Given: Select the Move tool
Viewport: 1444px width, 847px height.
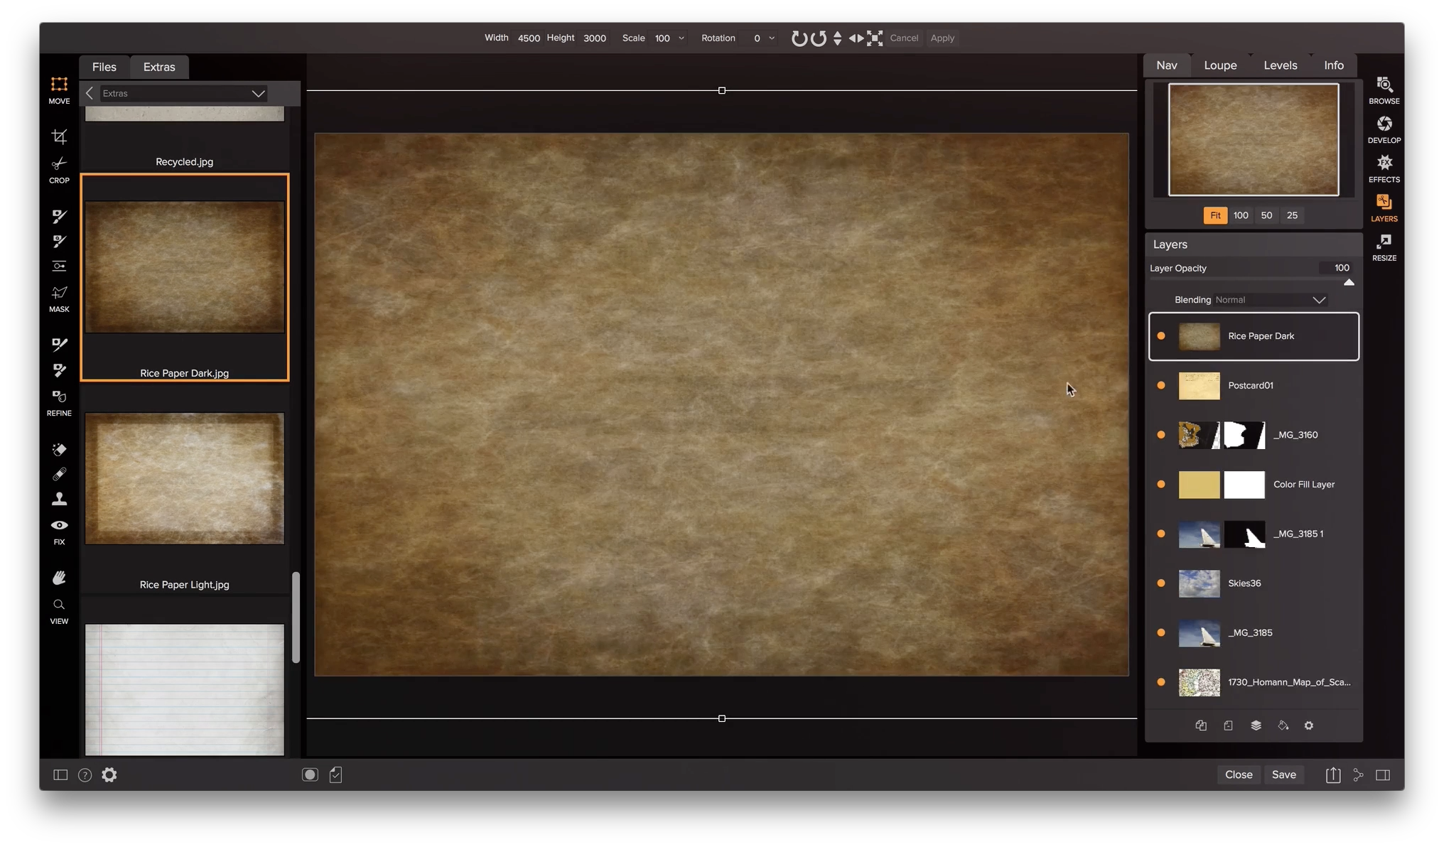Looking at the screenshot, I should [59, 85].
